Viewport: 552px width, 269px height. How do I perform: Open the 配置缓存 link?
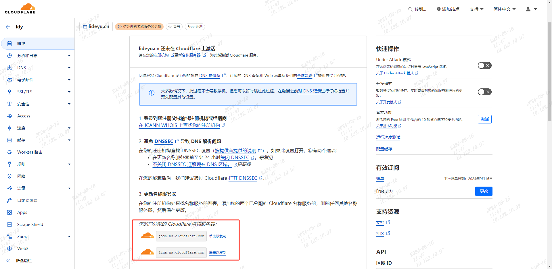384,149
